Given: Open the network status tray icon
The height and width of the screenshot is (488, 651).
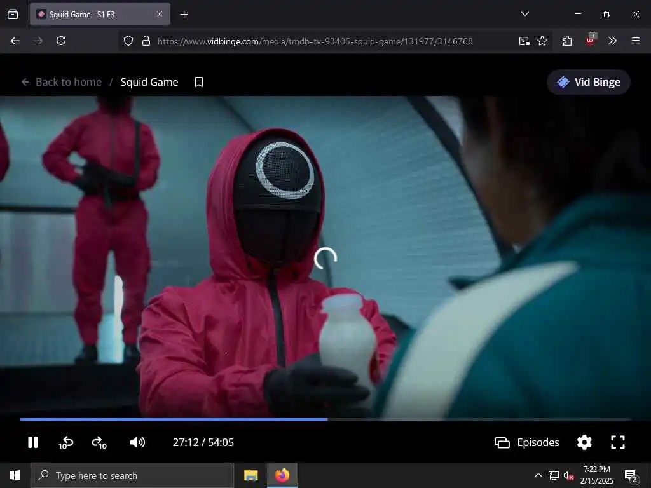Looking at the screenshot, I should click(x=554, y=475).
